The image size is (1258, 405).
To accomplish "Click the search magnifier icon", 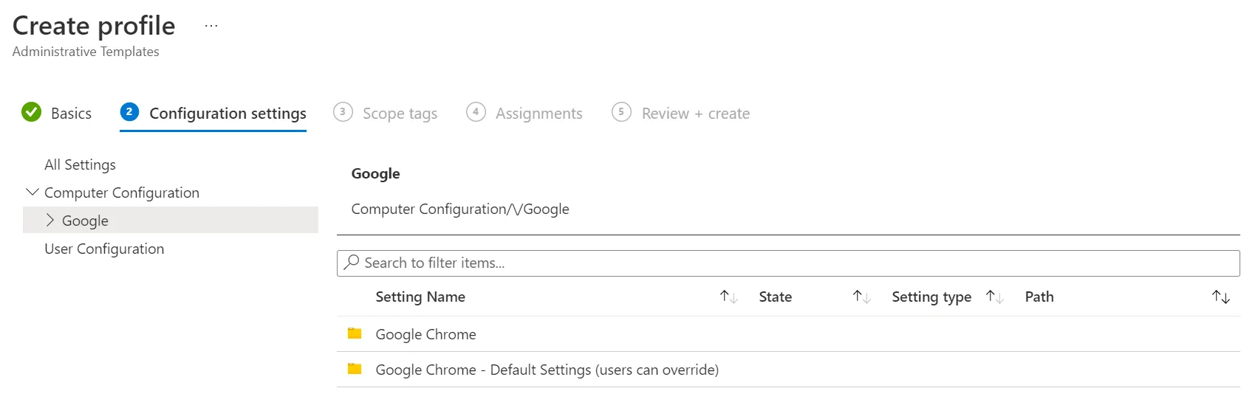I will (352, 263).
